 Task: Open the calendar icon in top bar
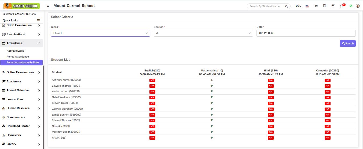pyautogui.click(x=325, y=6)
